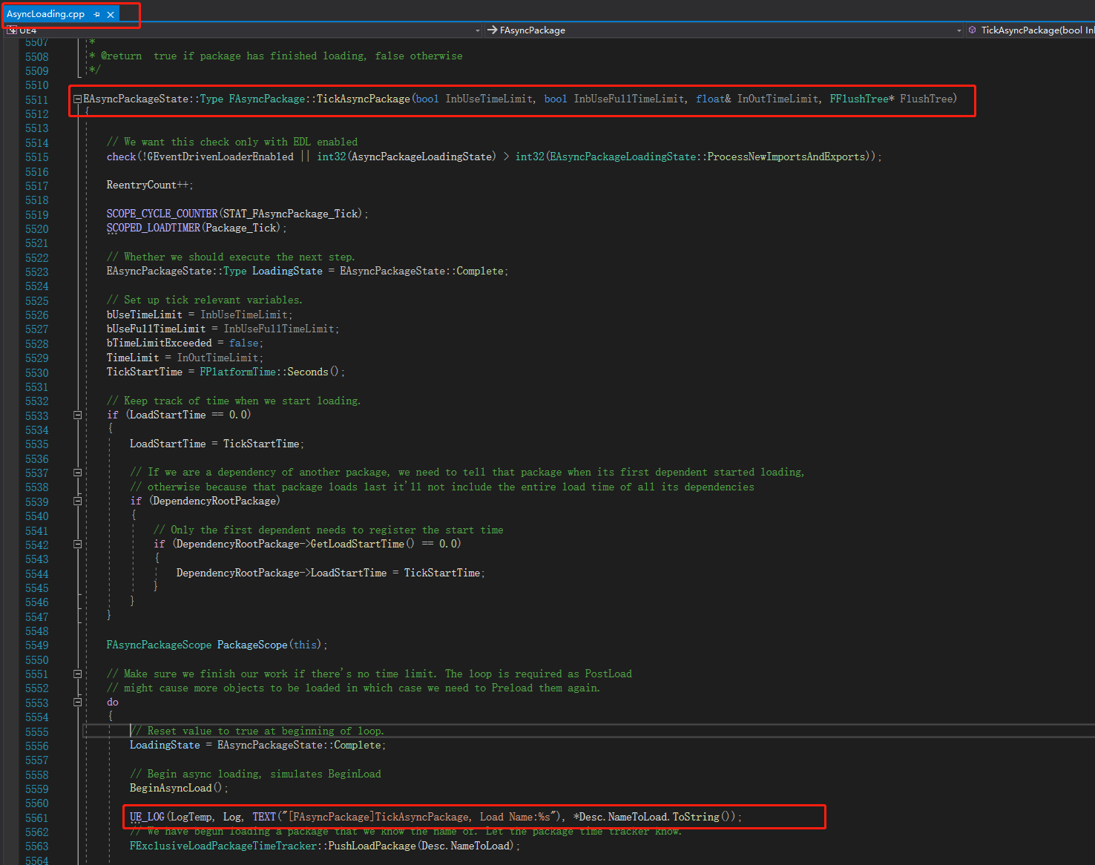Click the line number 5523
1095x865 pixels.
pos(36,272)
